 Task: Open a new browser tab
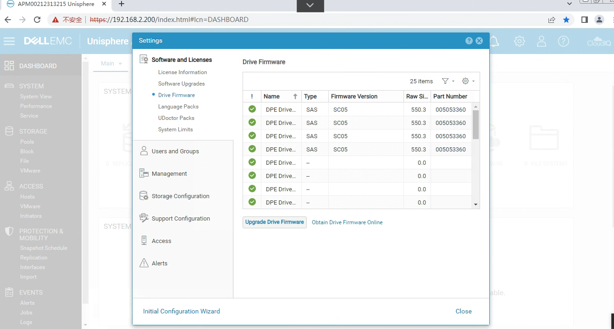(122, 4)
